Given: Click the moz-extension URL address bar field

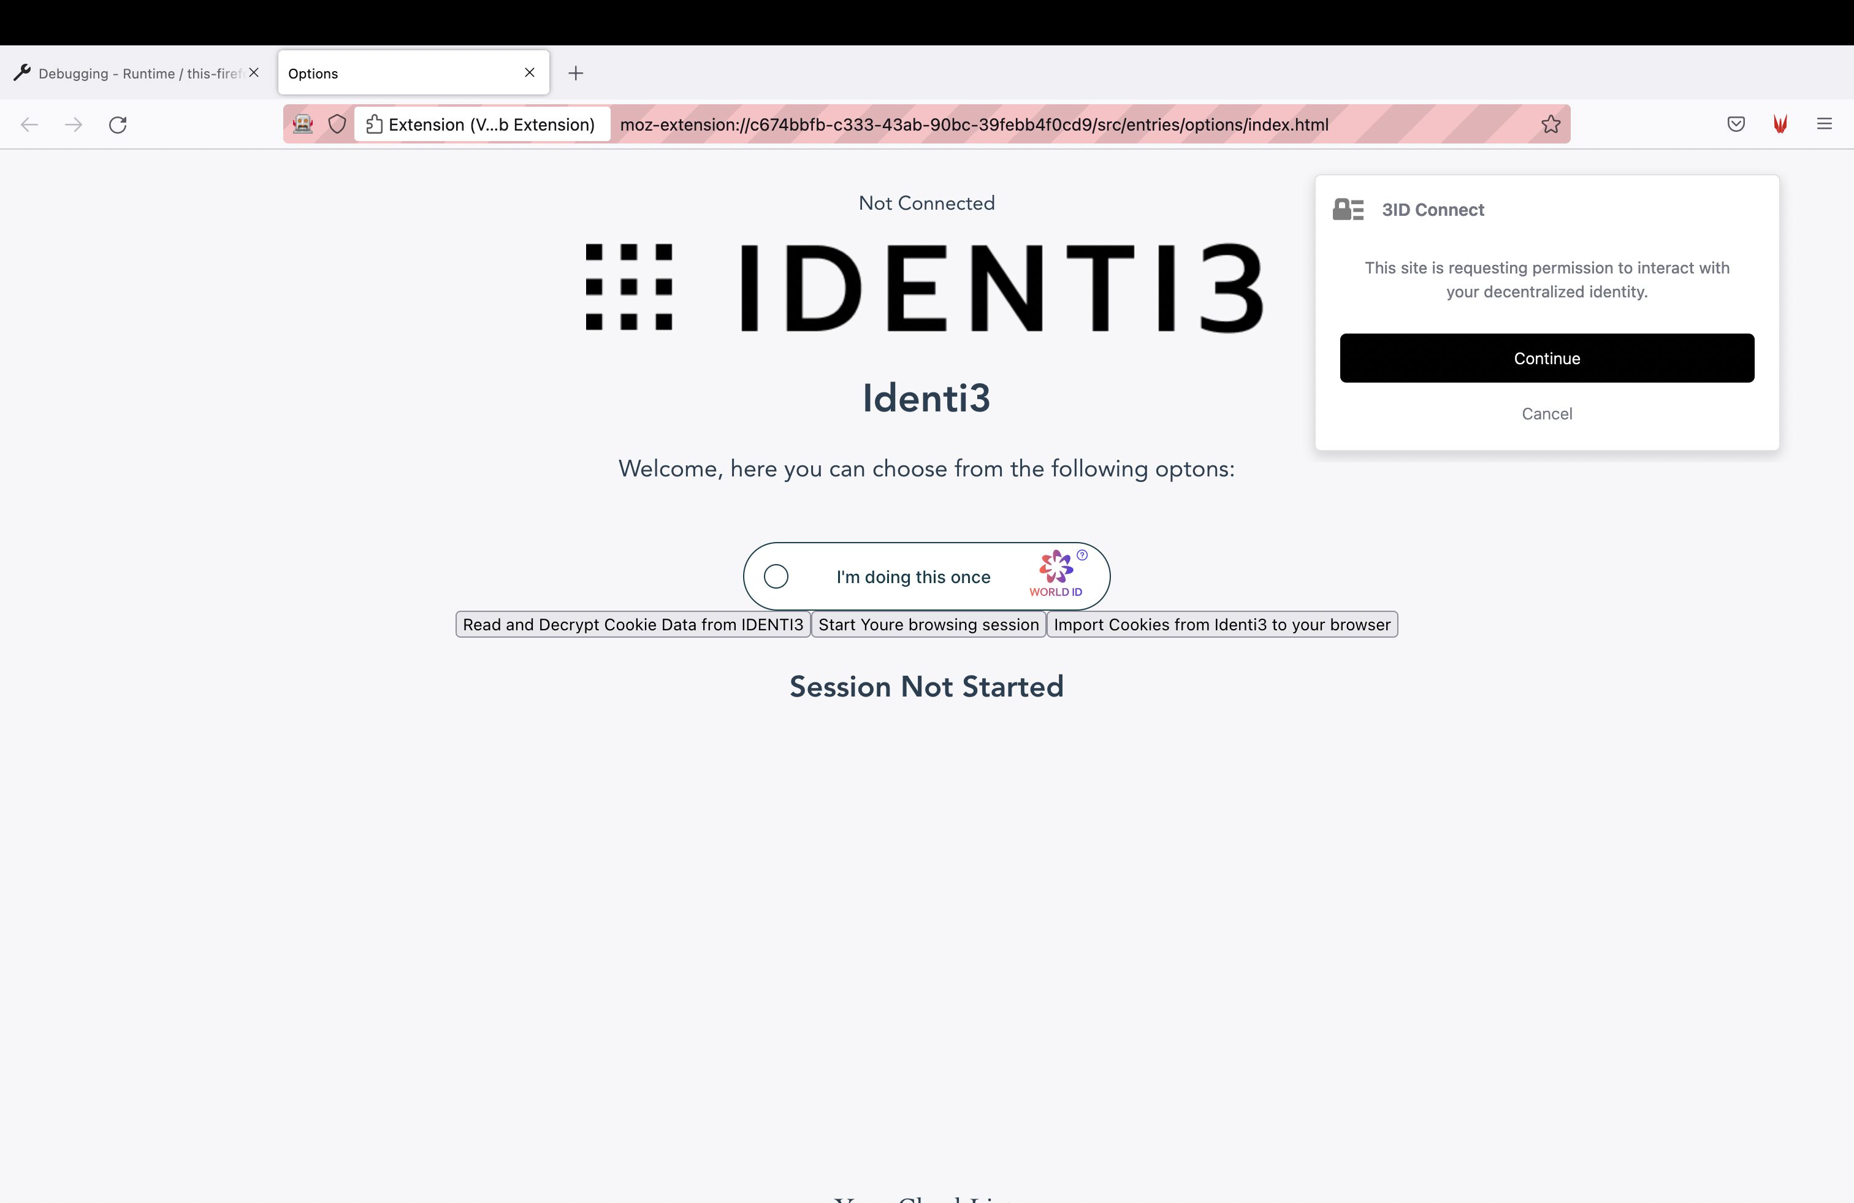Looking at the screenshot, I should pos(974,123).
